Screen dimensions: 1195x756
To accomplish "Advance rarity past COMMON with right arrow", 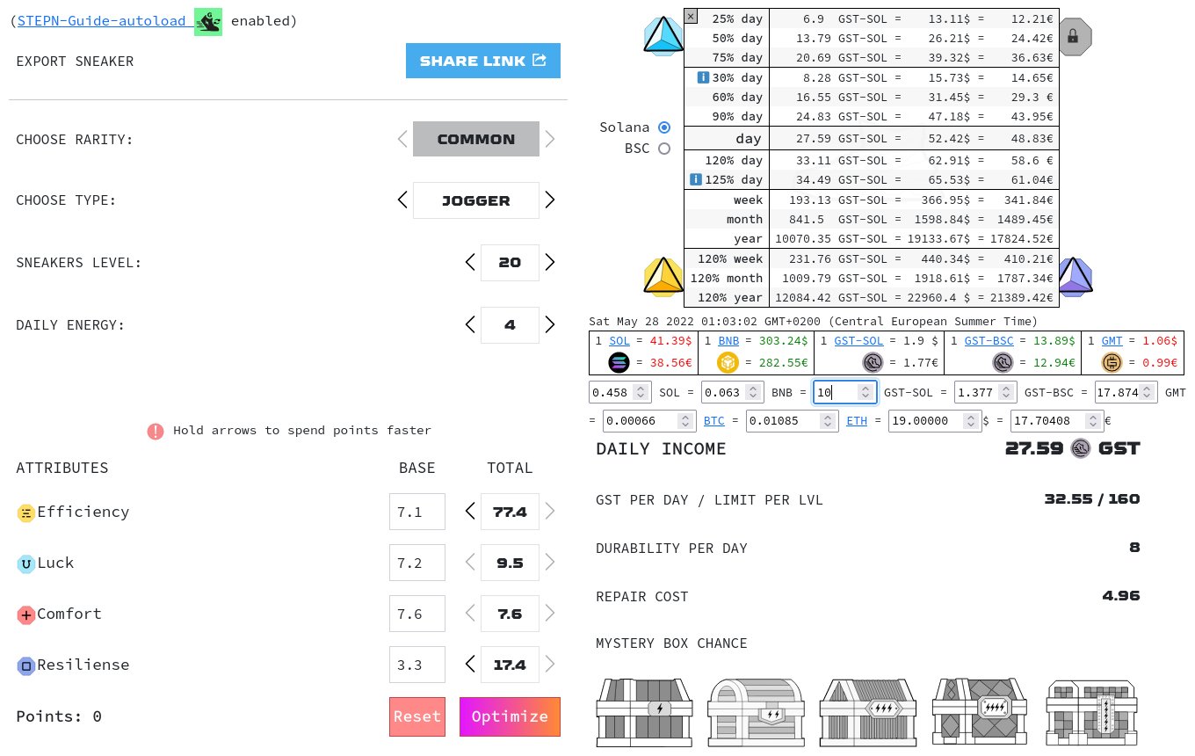I will tap(549, 139).
